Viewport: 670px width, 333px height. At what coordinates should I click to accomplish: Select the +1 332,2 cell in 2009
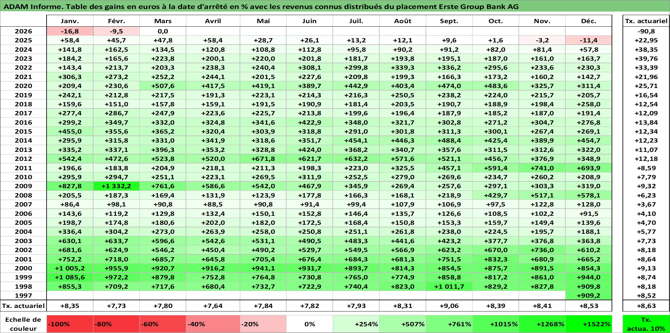click(x=116, y=186)
